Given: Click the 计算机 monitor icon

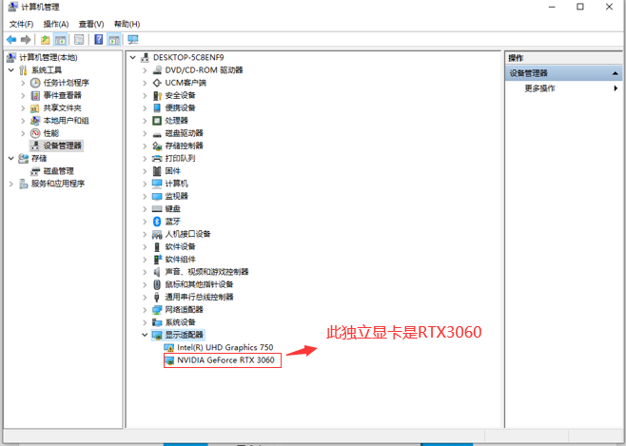Looking at the screenshot, I should click(157, 184).
